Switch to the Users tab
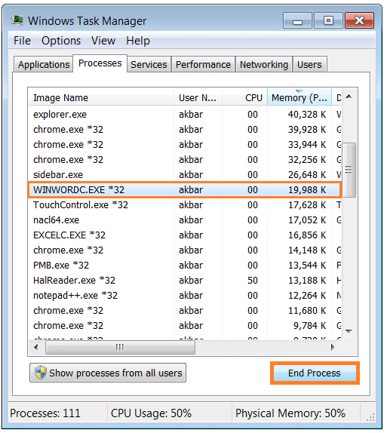Image resolution: width=387 pixels, height=433 pixels. [x=309, y=64]
